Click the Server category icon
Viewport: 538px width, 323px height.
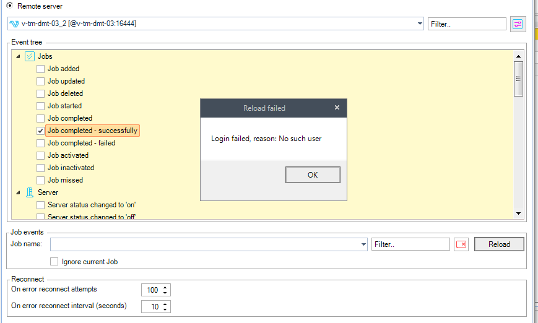(x=30, y=192)
